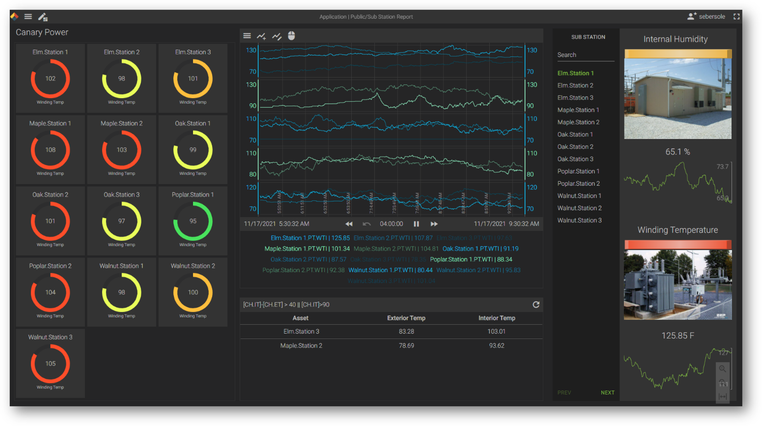Image resolution: width=762 pixels, height=426 pixels.
Task: Enter fullscreen using the top-right icon
Action: pyautogui.click(x=736, y=17)
